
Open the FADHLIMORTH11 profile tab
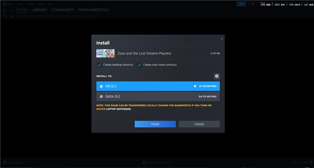tap(94, 9)
